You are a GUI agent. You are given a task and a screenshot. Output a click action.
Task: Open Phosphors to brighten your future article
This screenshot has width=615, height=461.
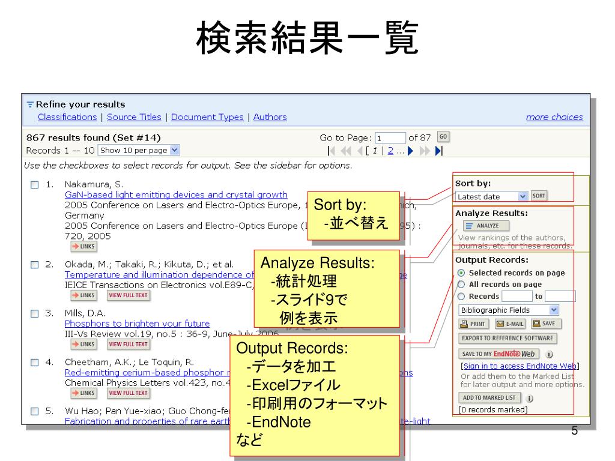coord(137,324)
